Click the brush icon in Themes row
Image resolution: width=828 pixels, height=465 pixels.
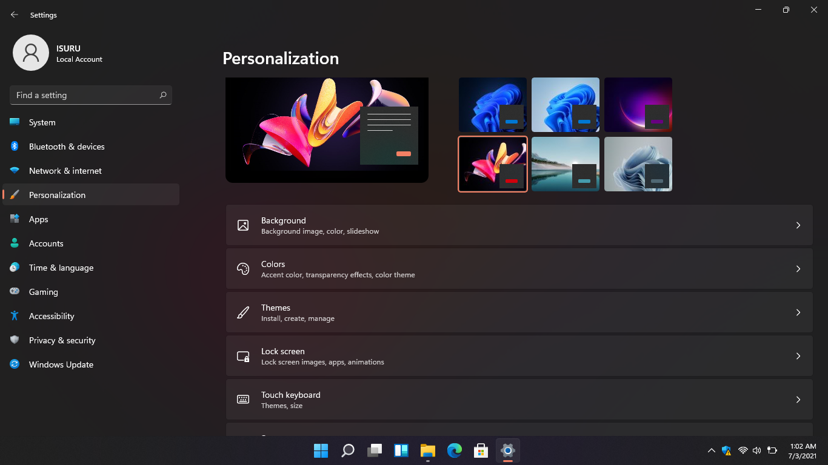(243, 312)
